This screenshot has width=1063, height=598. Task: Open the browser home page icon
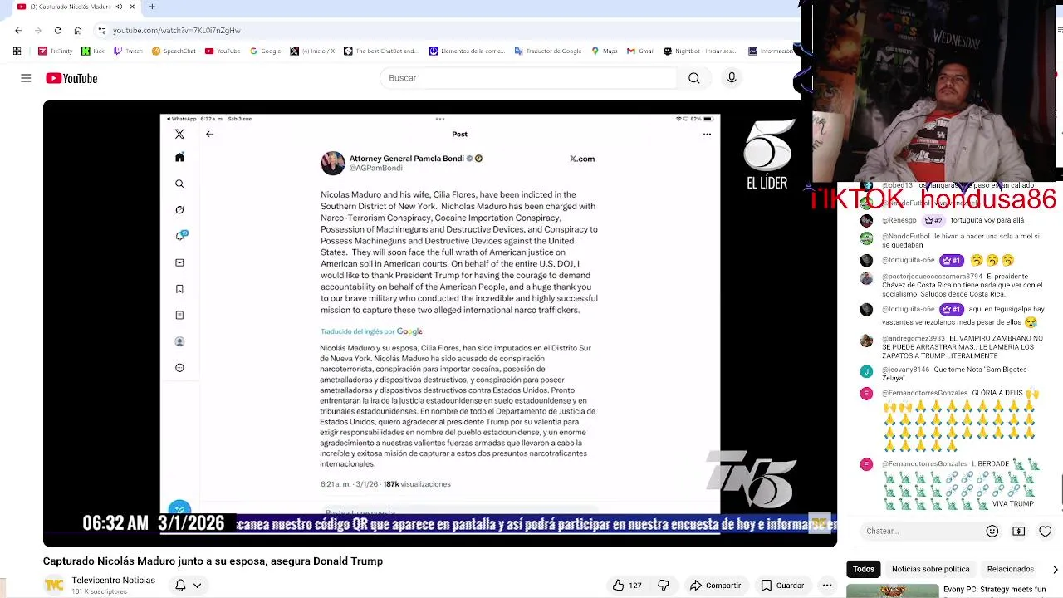78,31
